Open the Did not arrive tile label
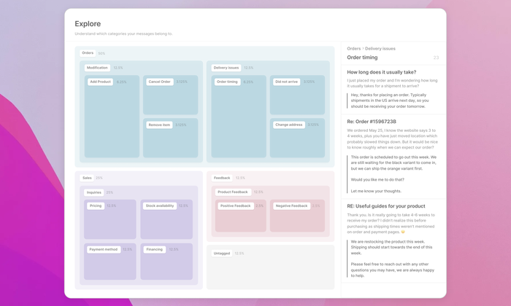Screen dimensions: 511x306 point(286,82)
